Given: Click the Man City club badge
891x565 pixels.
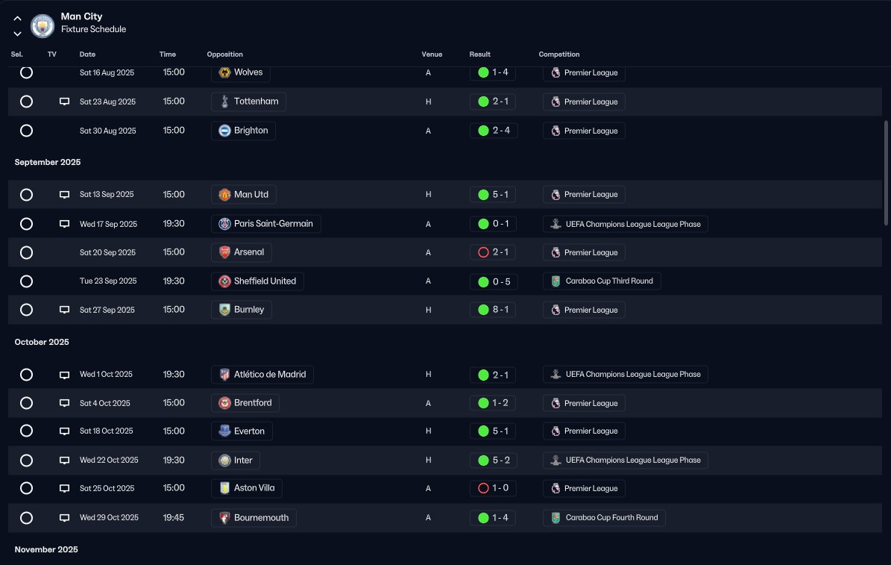Looking at the screenshot, I should click(x=42, y=25).
